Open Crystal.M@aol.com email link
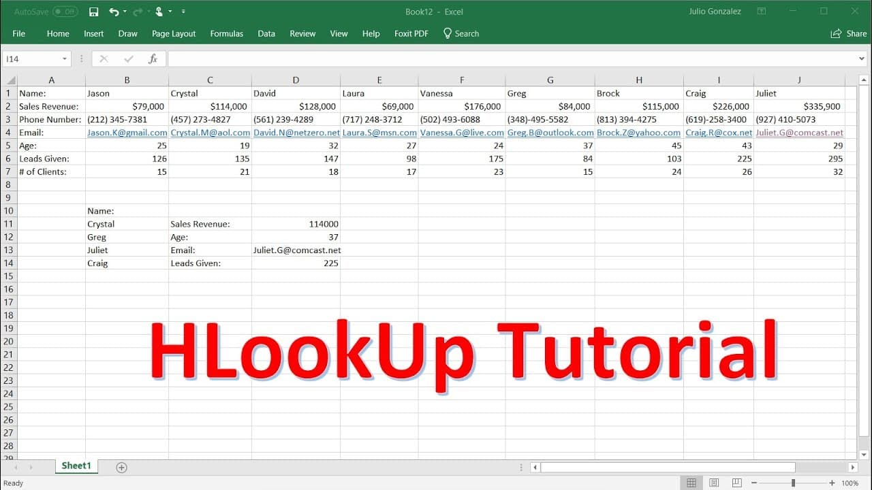 point(210,133)
